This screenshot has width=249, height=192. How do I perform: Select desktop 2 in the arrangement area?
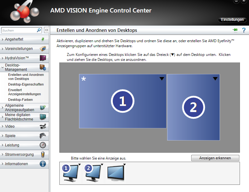coord(193,107)
